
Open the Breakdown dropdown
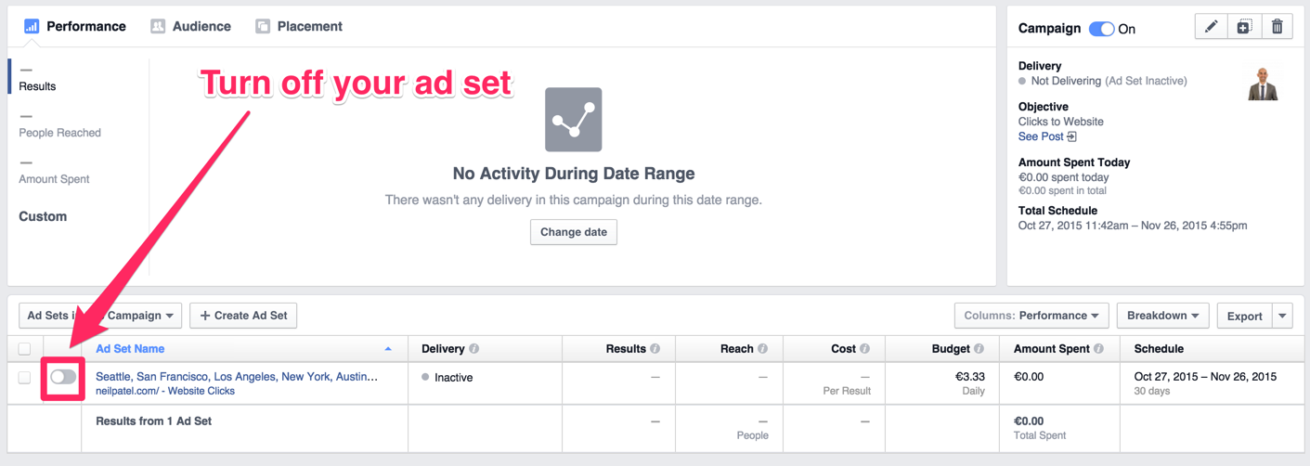[x=1162, y=316]
